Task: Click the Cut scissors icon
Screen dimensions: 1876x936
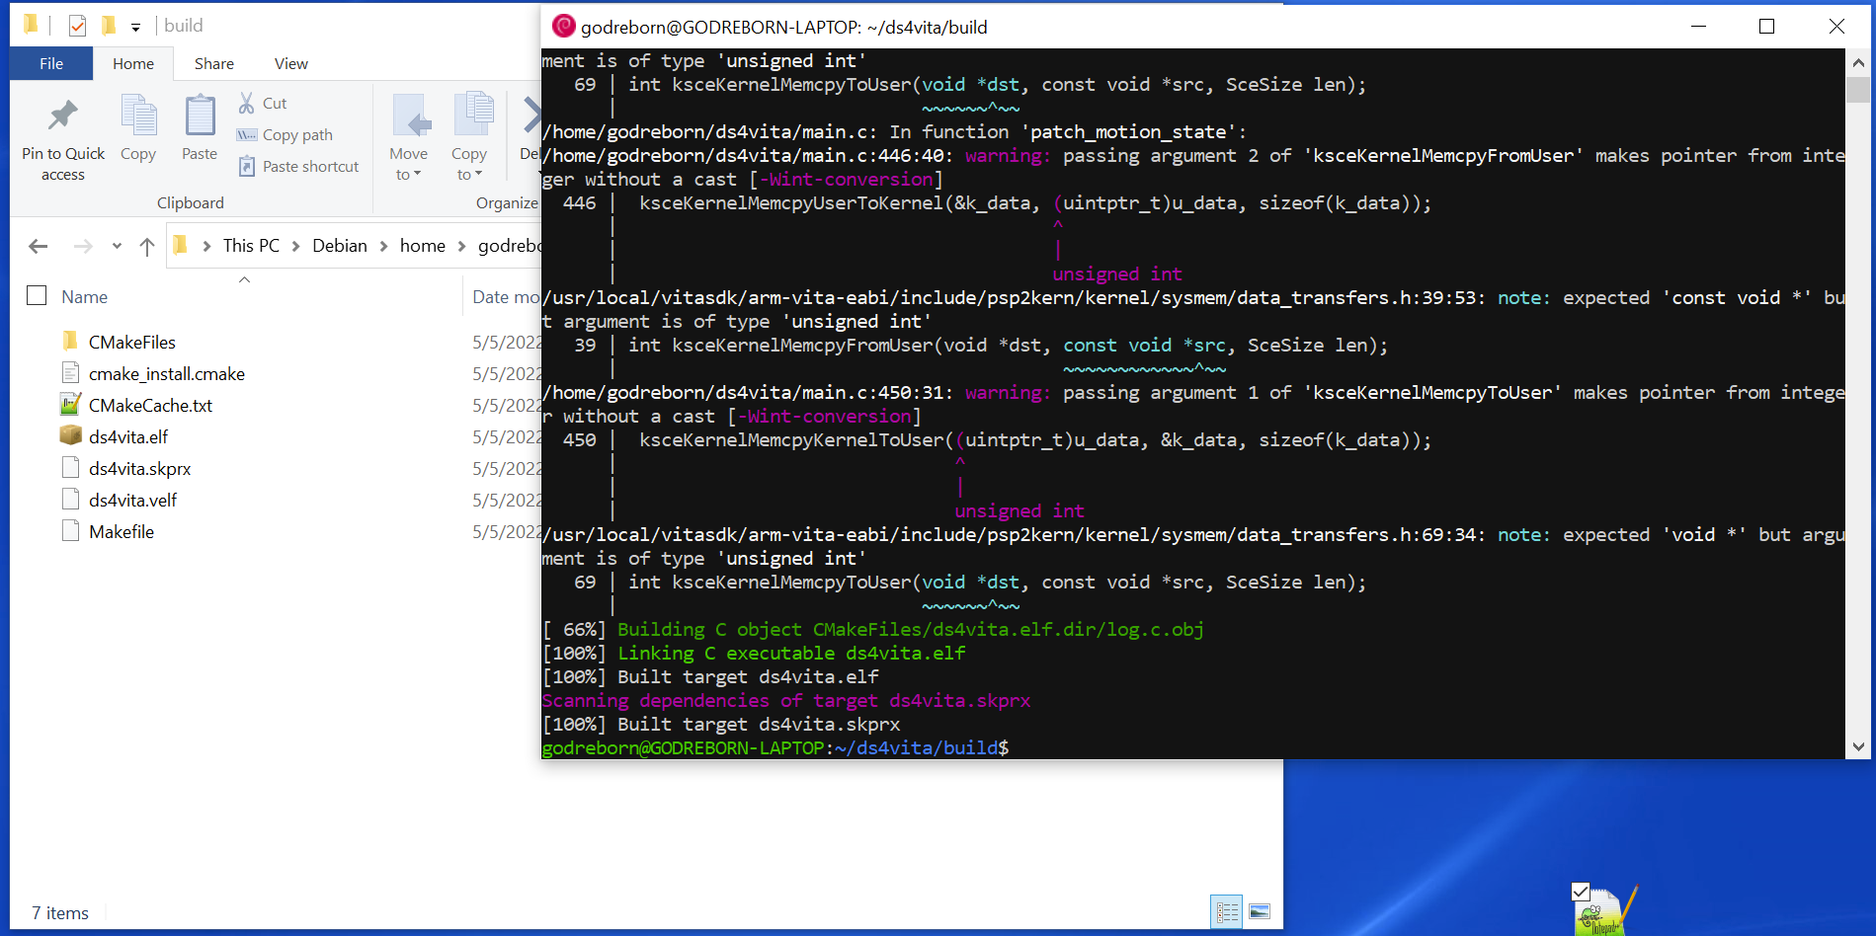Action: 247,103
